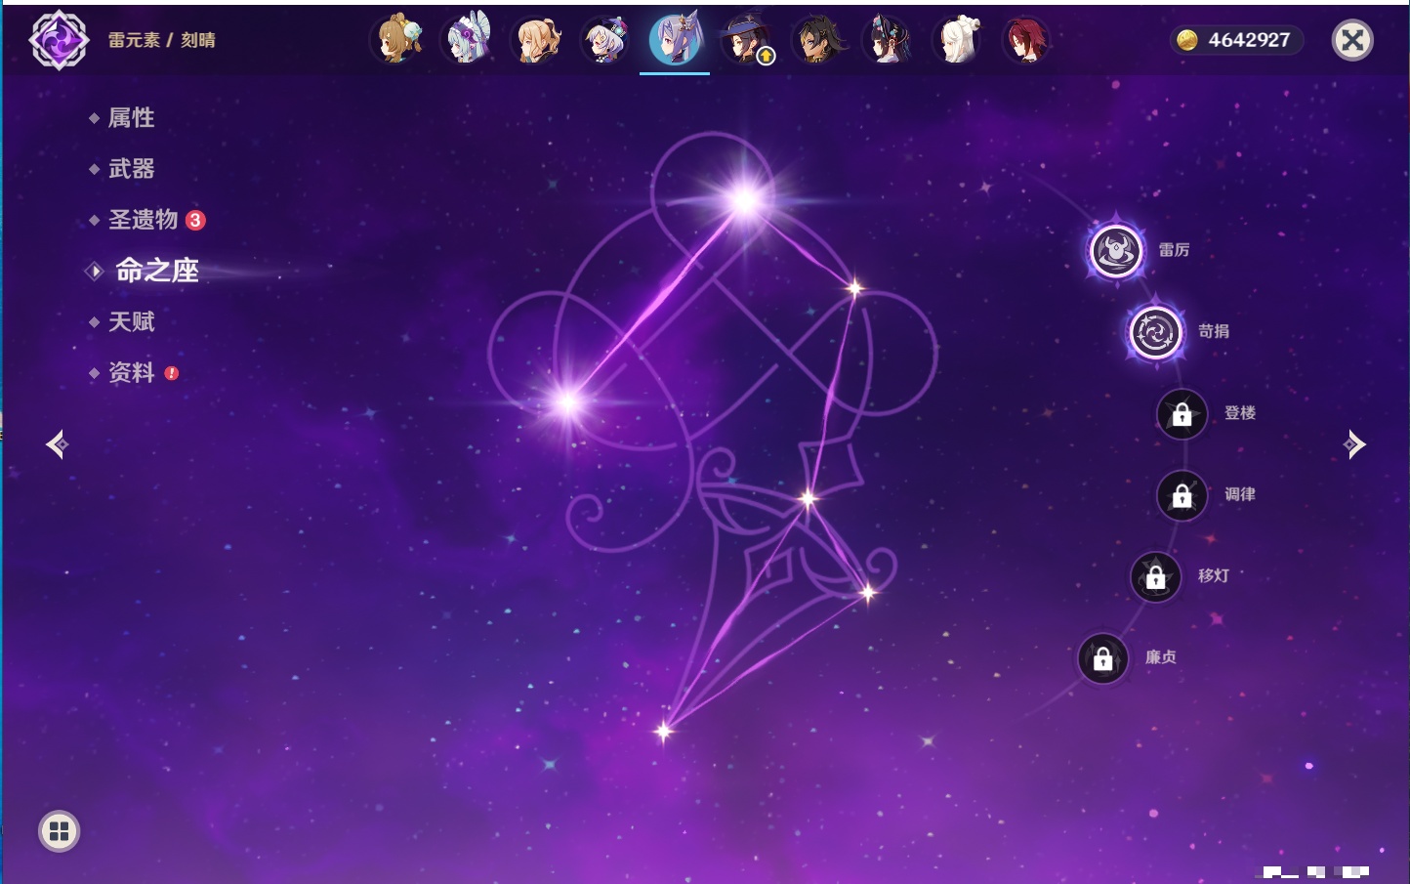Open the 雷厉 constellation node
1410x884 pixels.
click(x=1115, y=251)
